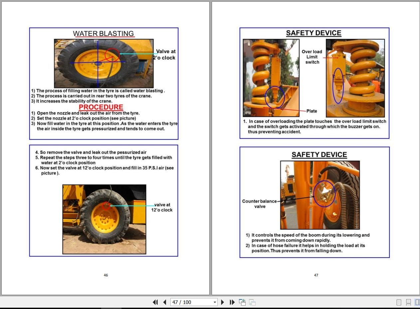Click the counter balance valve photo
Image resolution: width=420 pixels, height=309 pixels.
(x=320, y=195)
